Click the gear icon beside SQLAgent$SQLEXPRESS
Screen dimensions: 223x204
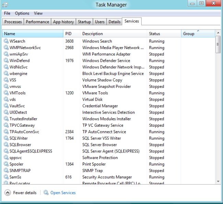pos(6,151)
